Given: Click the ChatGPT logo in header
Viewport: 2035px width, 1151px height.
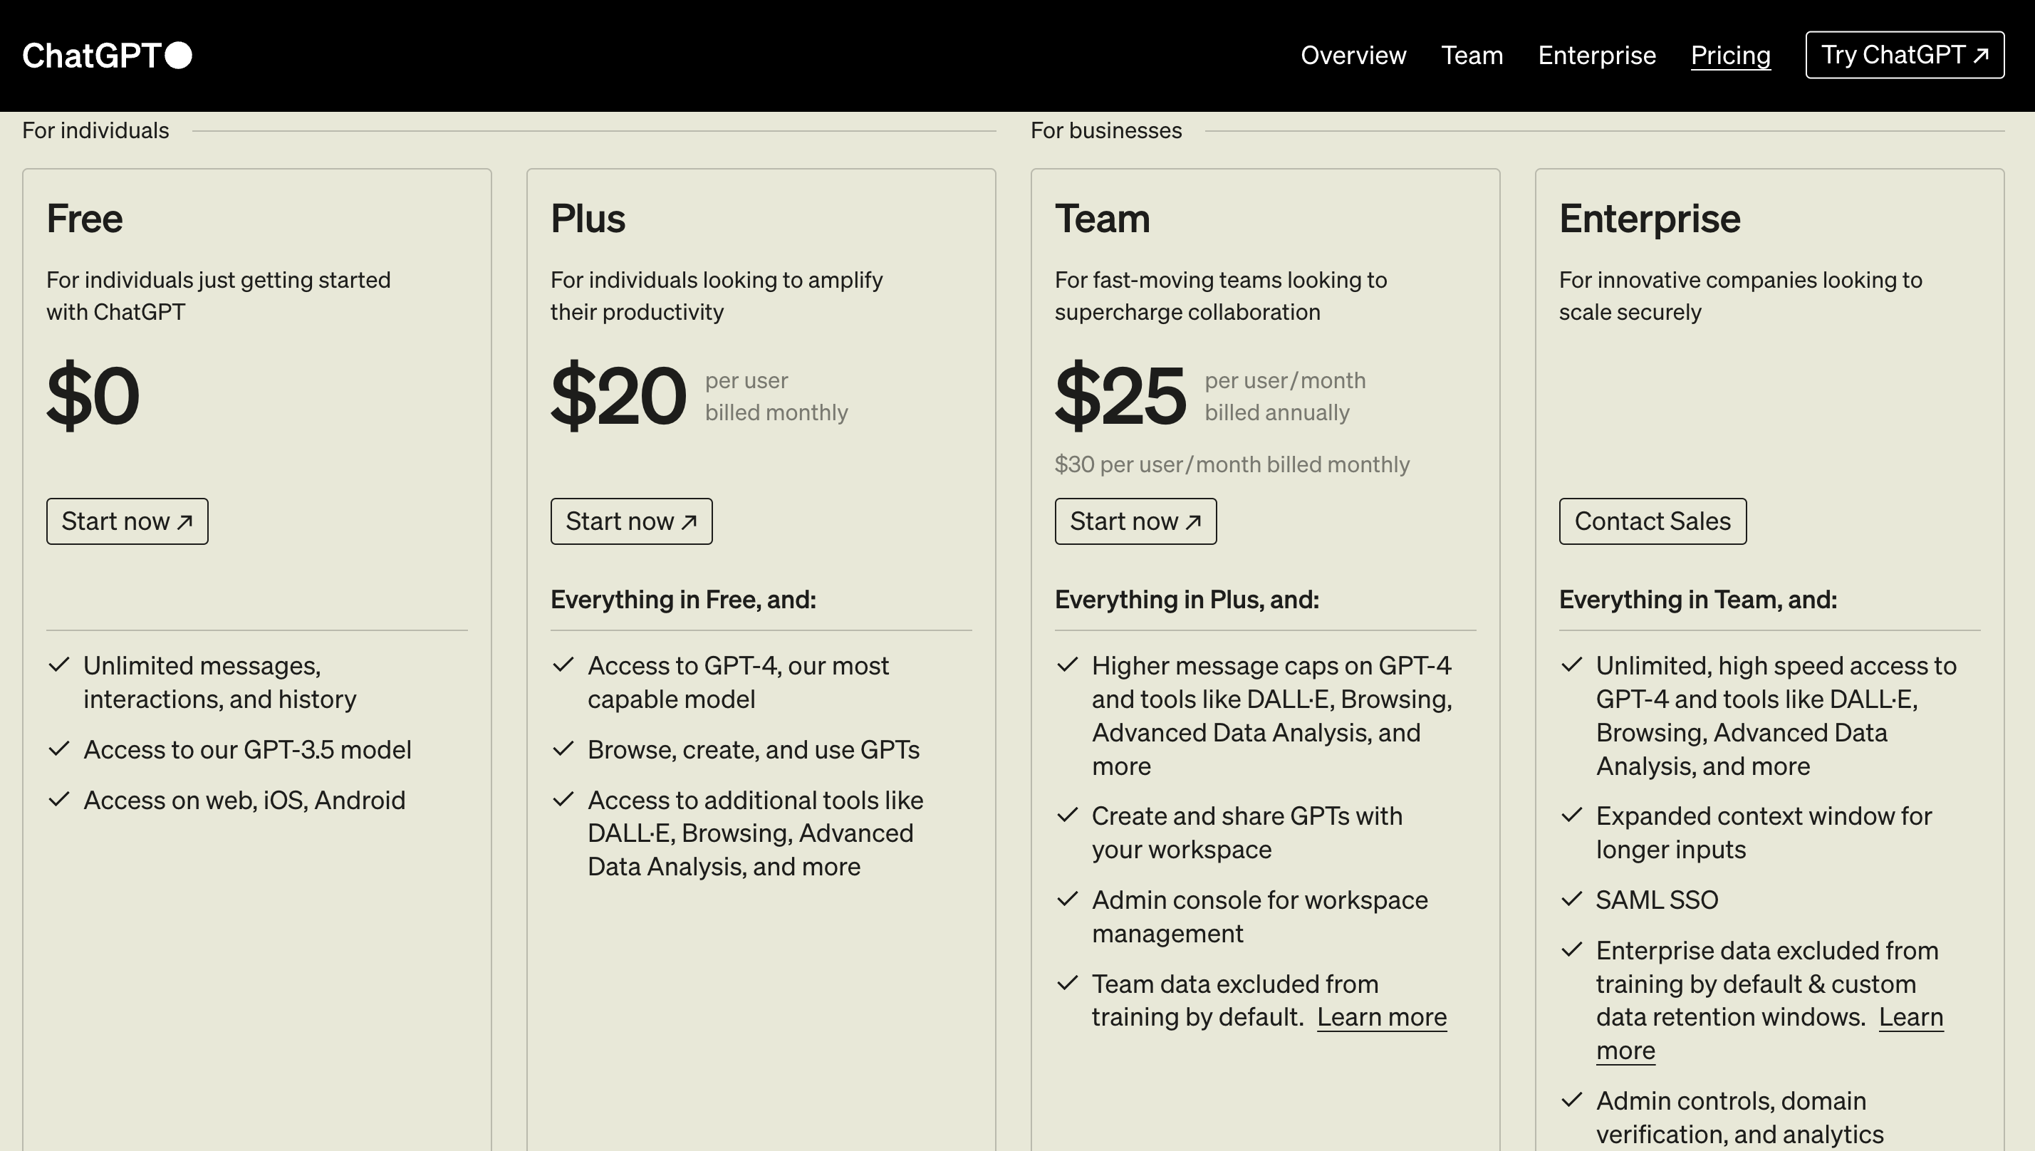Looking at the screenshot, I should click(108, 56).
